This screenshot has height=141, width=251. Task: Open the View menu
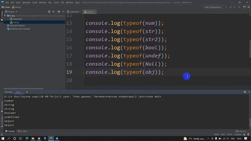coord(18,3)
